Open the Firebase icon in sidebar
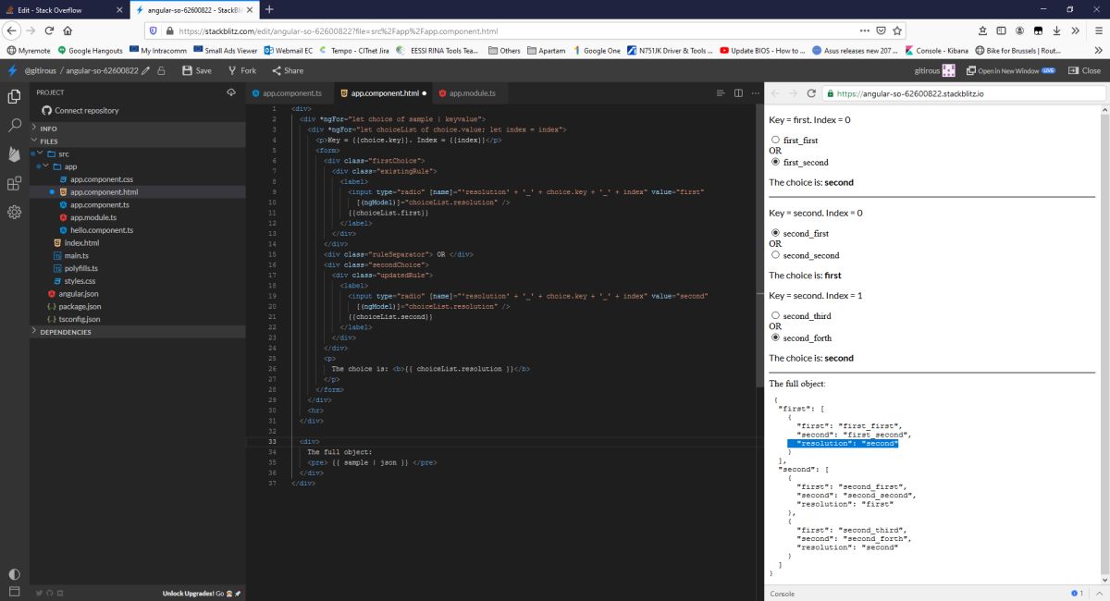This screenshot has width=1110, height=601. [14, 154]
